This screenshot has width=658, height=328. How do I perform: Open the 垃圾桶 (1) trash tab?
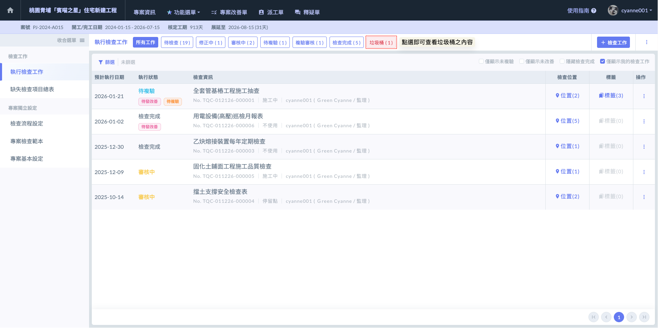tap(381, 42)
